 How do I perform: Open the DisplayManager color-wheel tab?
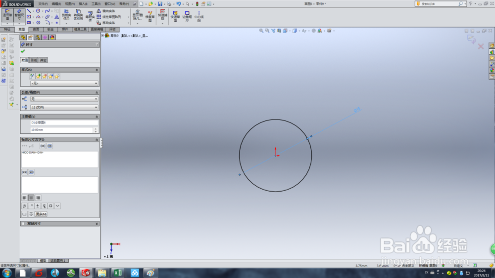(x=52, y=38)
